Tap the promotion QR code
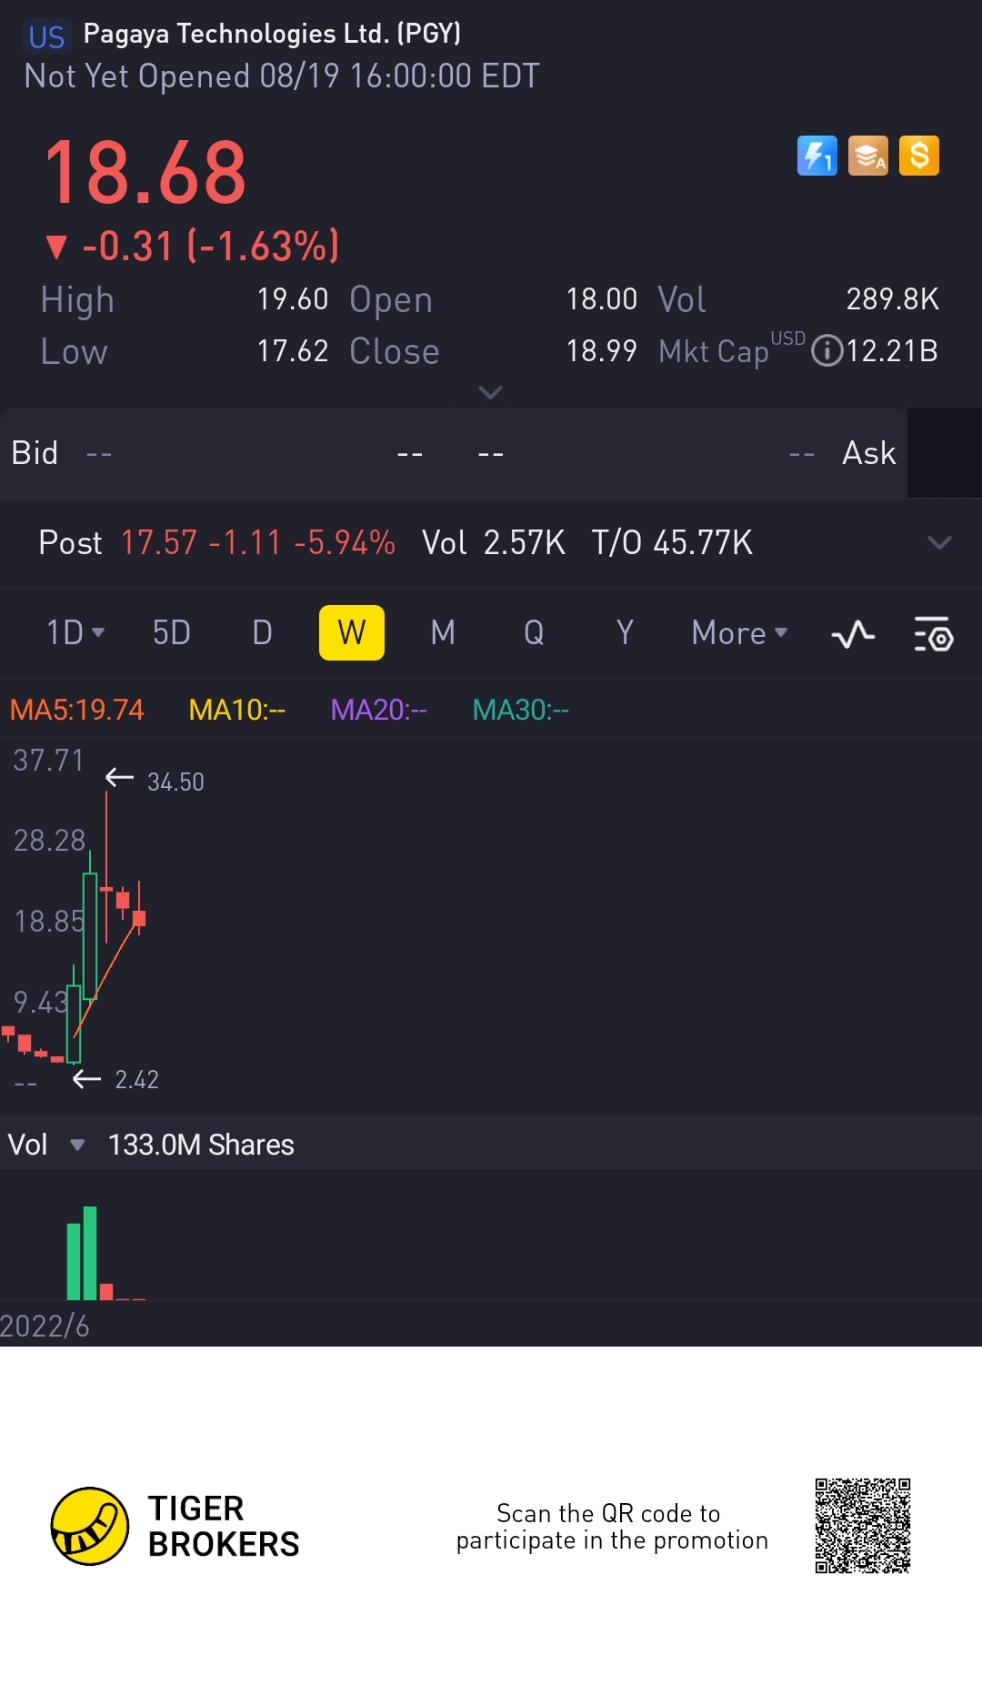This screenshot has height=1706, width=982. coord(862,1526)
